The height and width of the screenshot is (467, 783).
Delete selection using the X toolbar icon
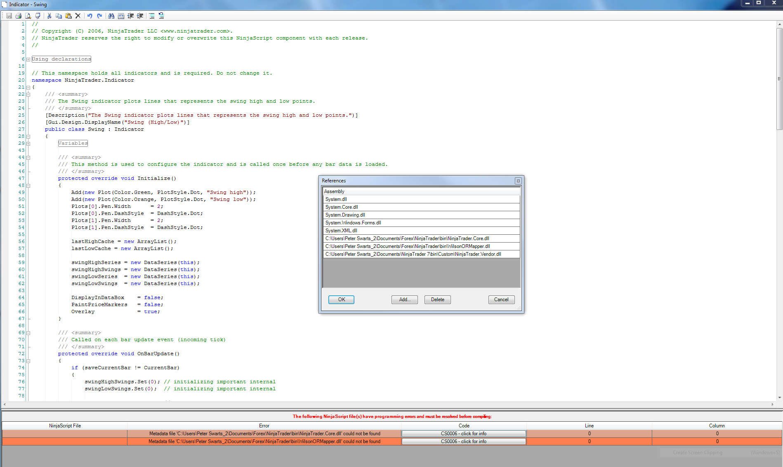click(78, 16)
